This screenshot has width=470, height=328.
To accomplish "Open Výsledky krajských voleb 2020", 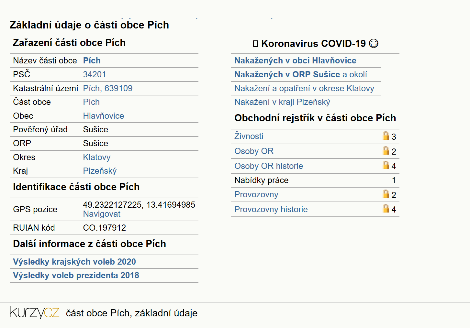I will point(74,262).
